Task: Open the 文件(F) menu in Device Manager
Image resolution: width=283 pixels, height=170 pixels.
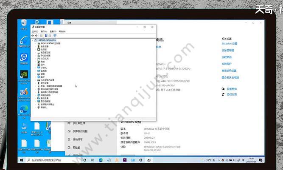Action: [35, 31]
